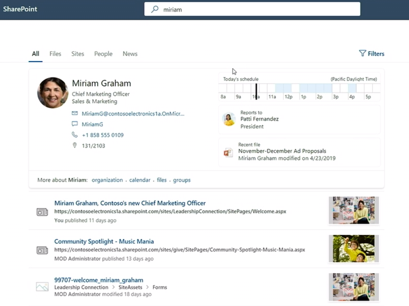Click news icon beside Community Spotlight result

[42, 250]
